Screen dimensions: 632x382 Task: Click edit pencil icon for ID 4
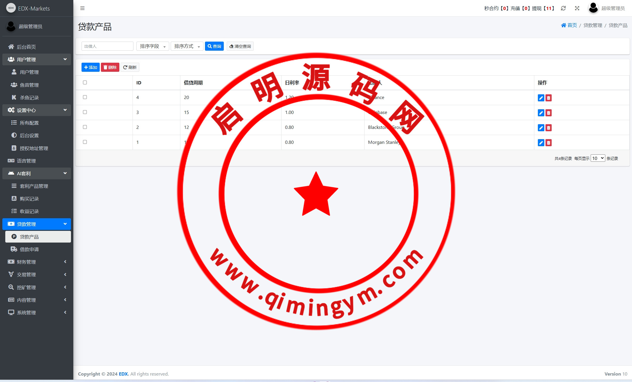[541, 98]
